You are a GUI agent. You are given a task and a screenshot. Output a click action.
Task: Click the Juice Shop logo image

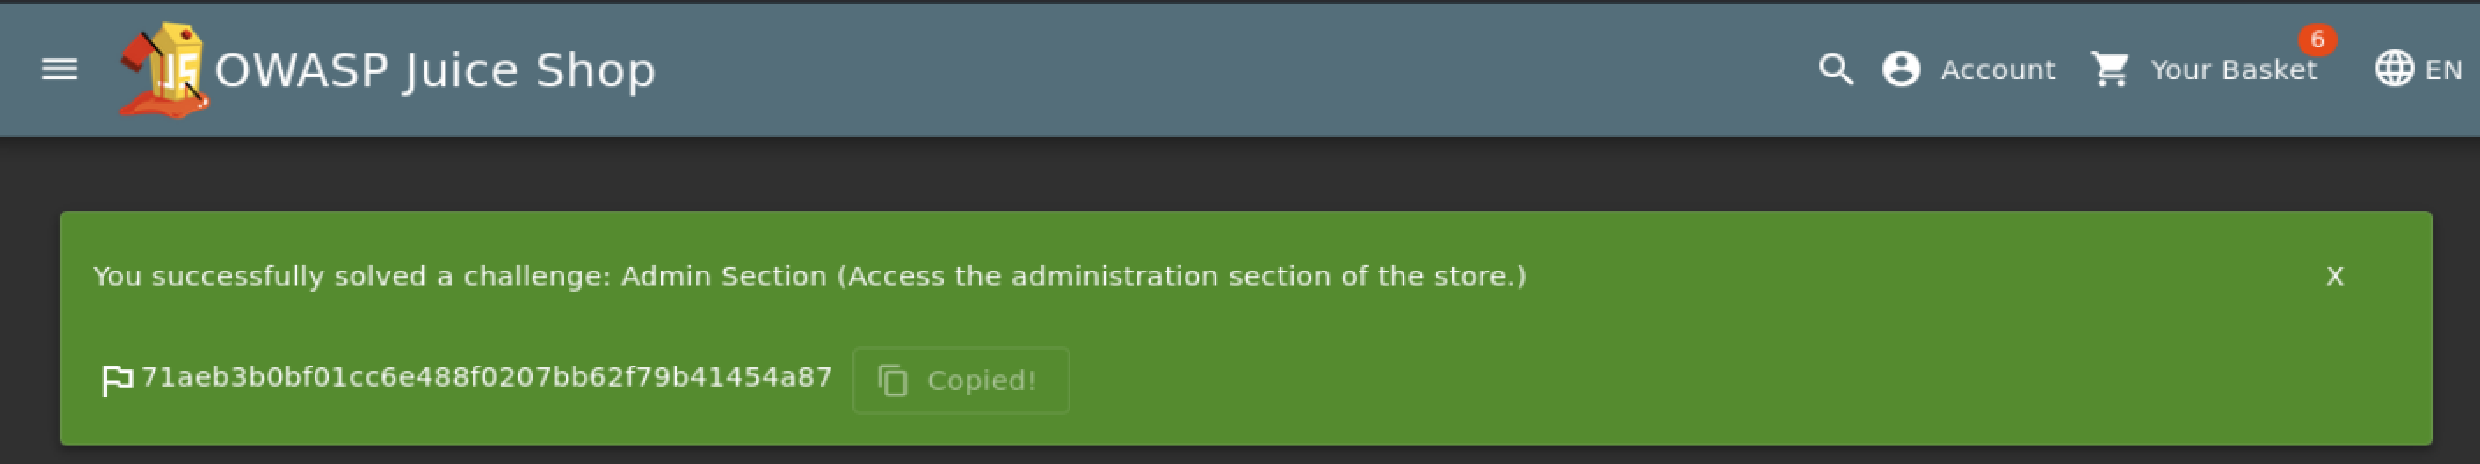(162, 69)
